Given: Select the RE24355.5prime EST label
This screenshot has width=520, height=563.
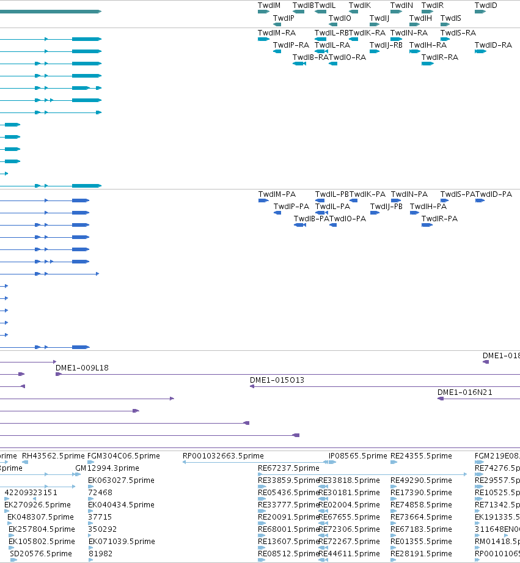Looking at the screenshot, I should coord(421,456).
